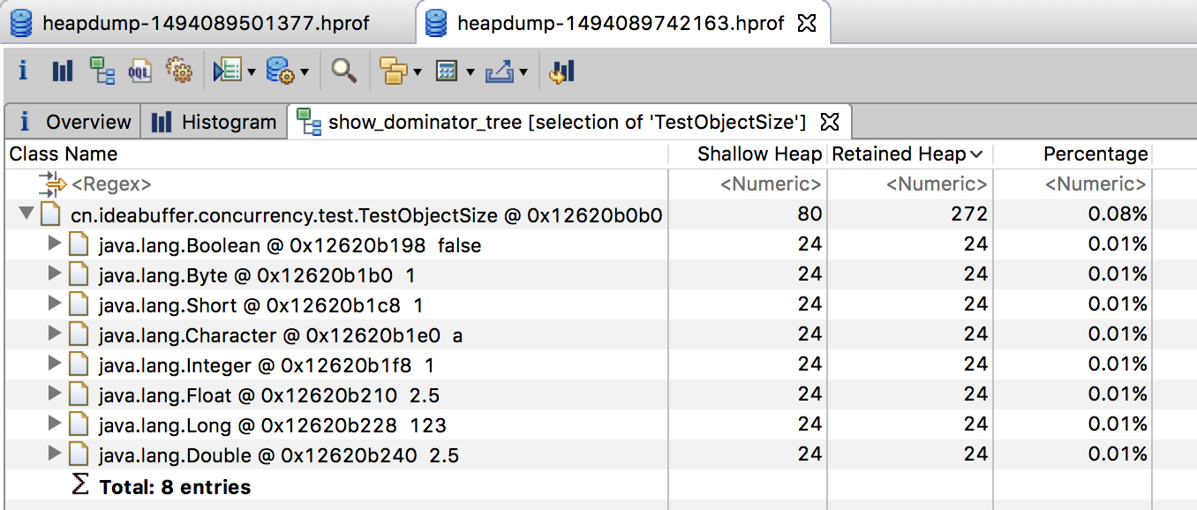Click the magnifier find-object icon
The image size is (1197, 510).
pyautogui.click(x=343, y=71)
